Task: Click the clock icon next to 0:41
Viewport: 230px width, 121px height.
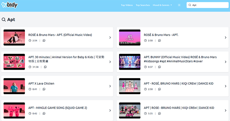Action: 30,89
